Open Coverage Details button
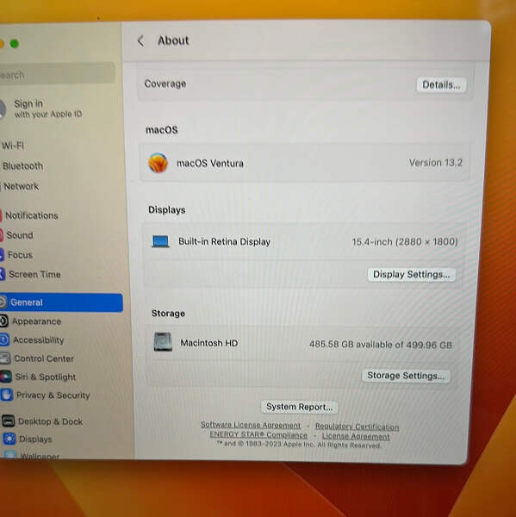This screenshot has height=517, width=516. pos(441,85)
